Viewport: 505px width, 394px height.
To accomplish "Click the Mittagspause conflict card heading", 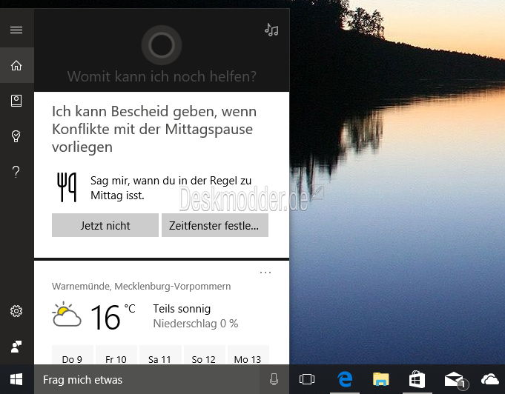I will click(154, 129).
